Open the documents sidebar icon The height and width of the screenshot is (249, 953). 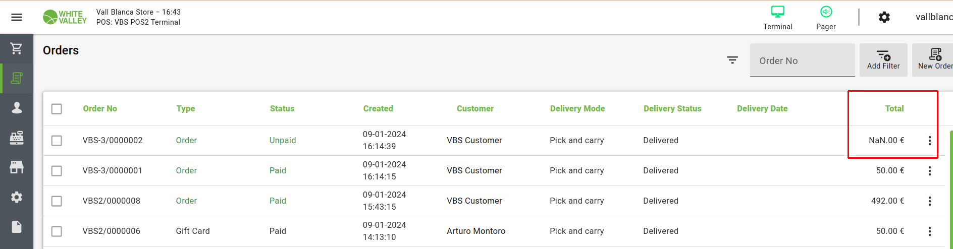(17, 227)
